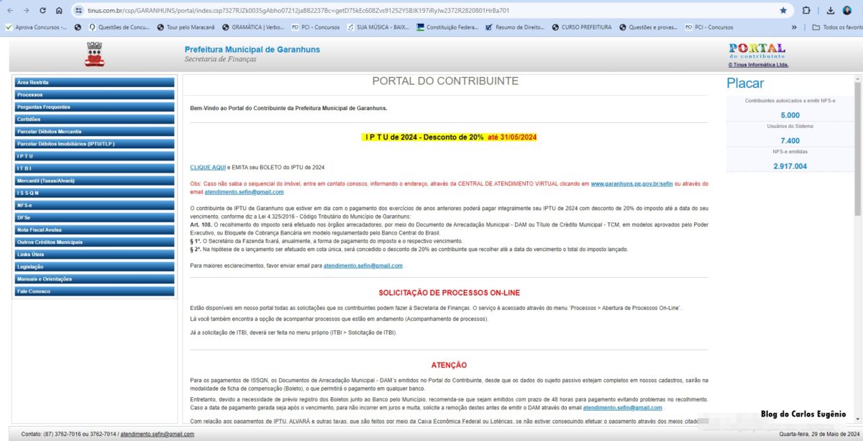Open the downloads tray icon
This screenshot has width=863, height=441.
point(830,11)
